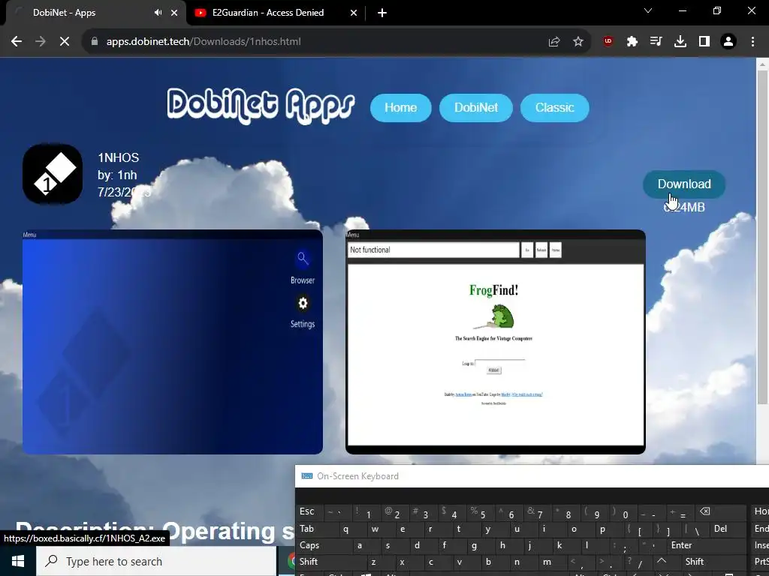
Task: Bookmark this page with the star icon
Action: point(578,42)
